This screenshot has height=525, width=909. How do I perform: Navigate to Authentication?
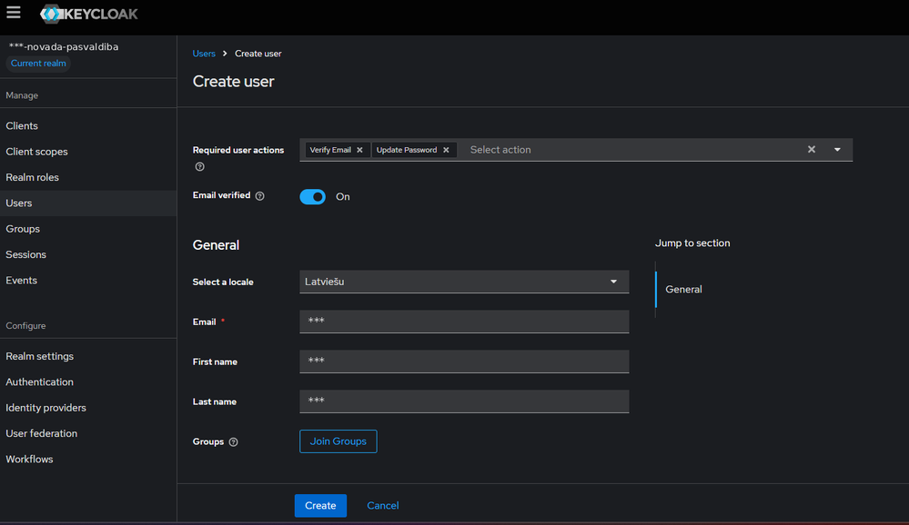(x=88, y=382)
